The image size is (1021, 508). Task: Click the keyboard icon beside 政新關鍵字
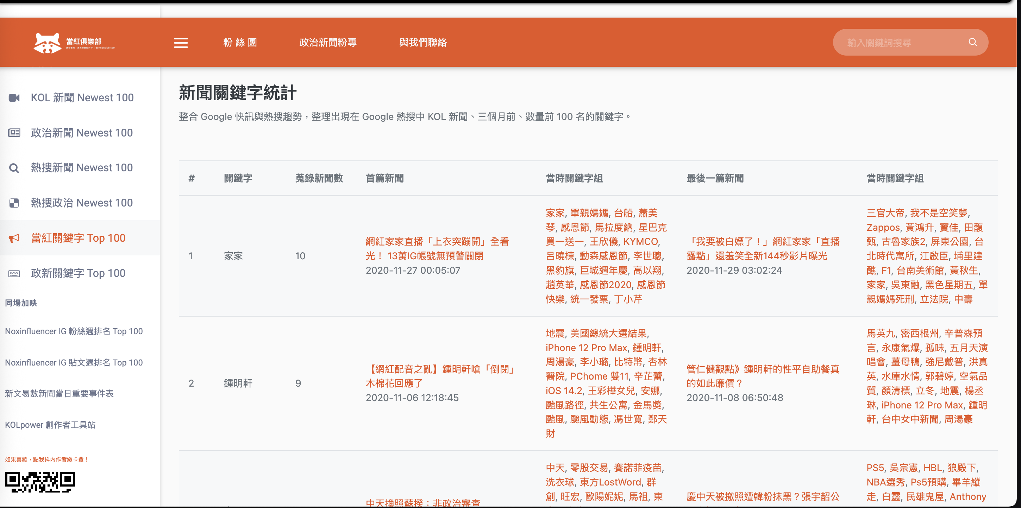(x=14, y=274)
